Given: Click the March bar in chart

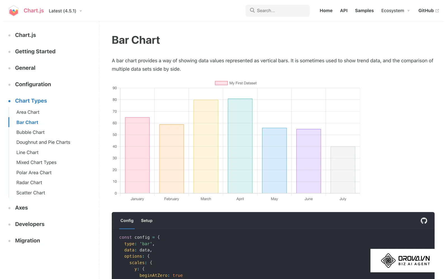Looking at the screenshot, I should click(x=206, y=146).
